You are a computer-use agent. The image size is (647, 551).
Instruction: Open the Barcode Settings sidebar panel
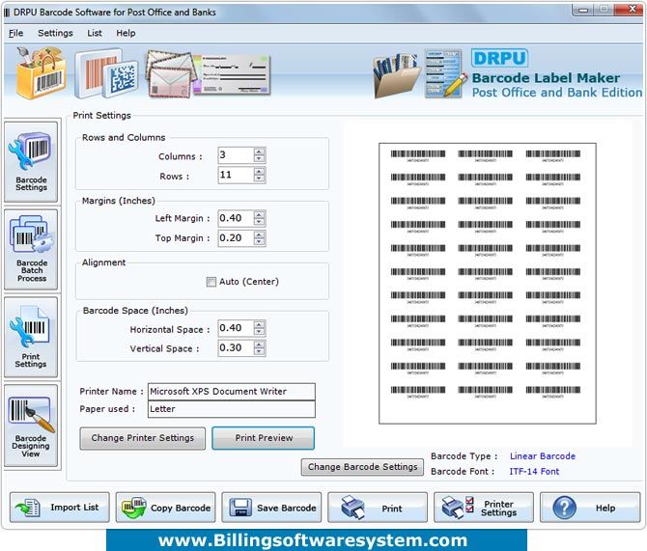(x=31, y=162)
